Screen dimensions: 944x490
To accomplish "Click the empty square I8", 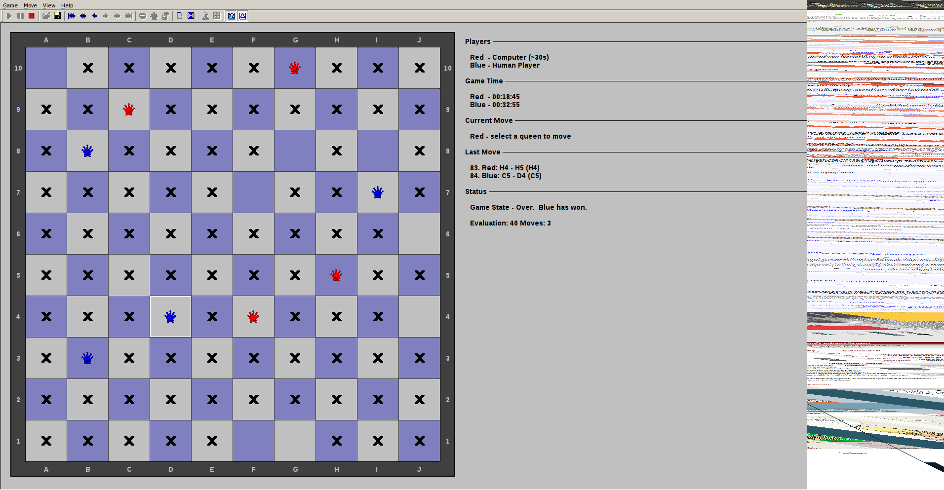I will coord(378,151).
